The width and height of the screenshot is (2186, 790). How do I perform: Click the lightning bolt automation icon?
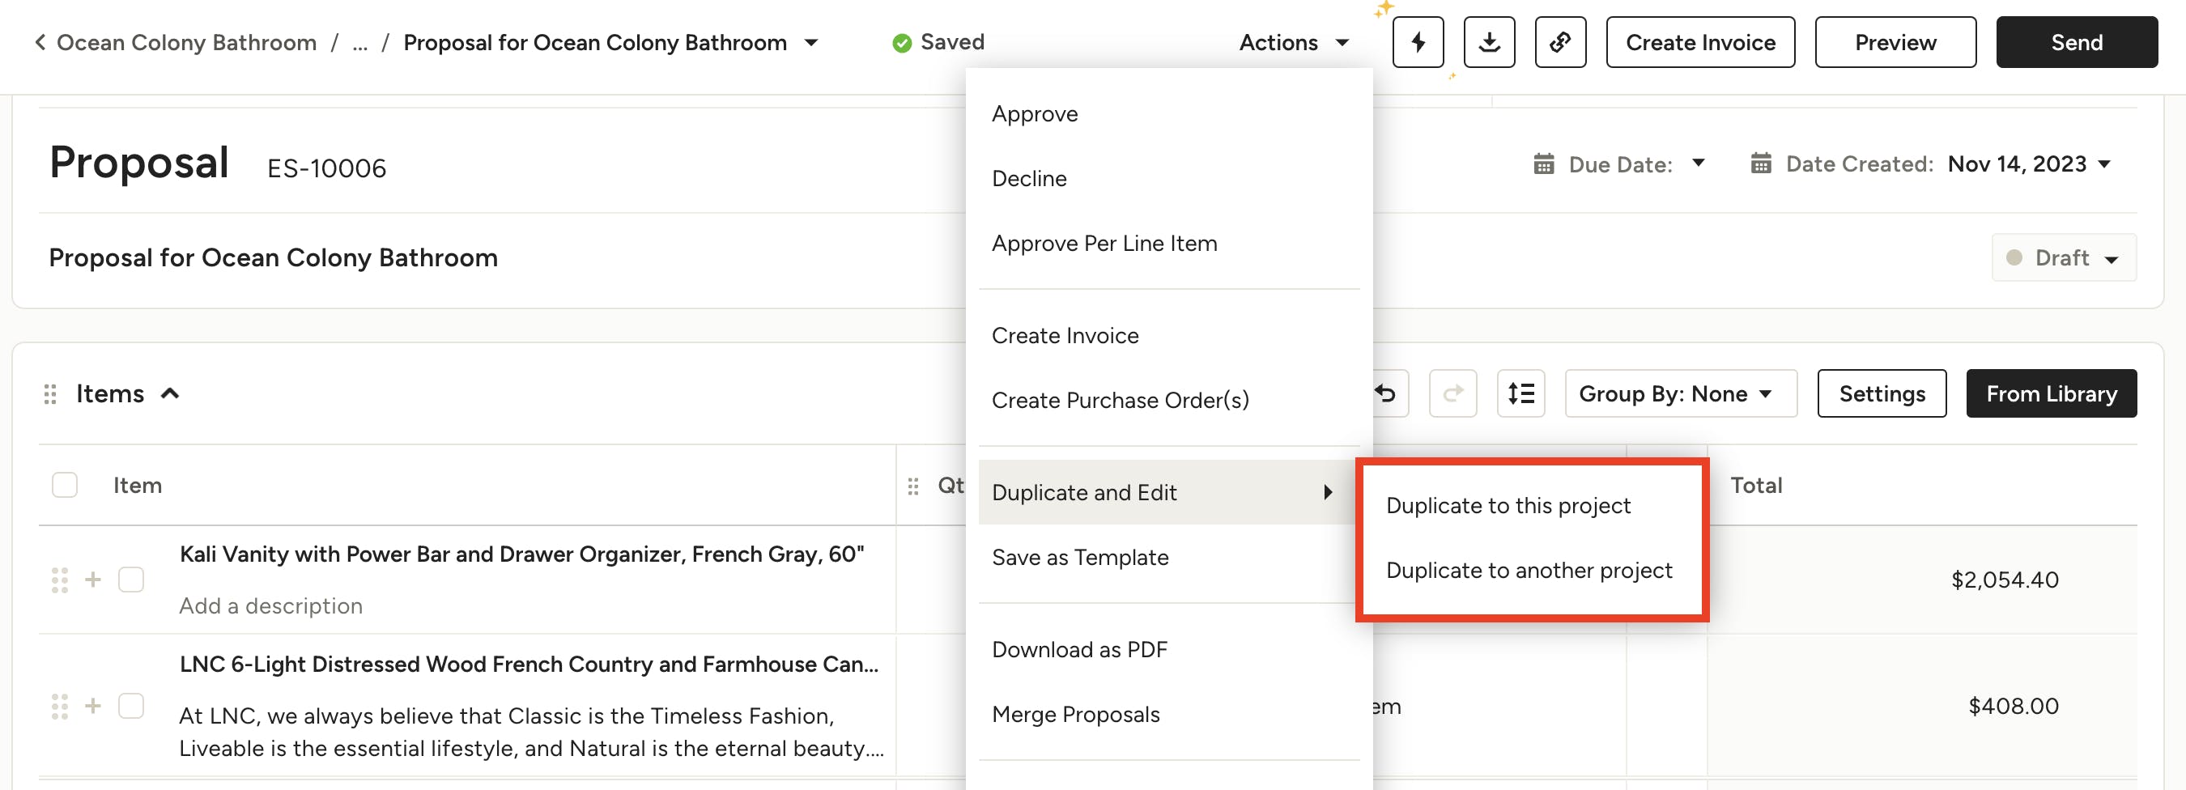click(x=1417, y=41)
